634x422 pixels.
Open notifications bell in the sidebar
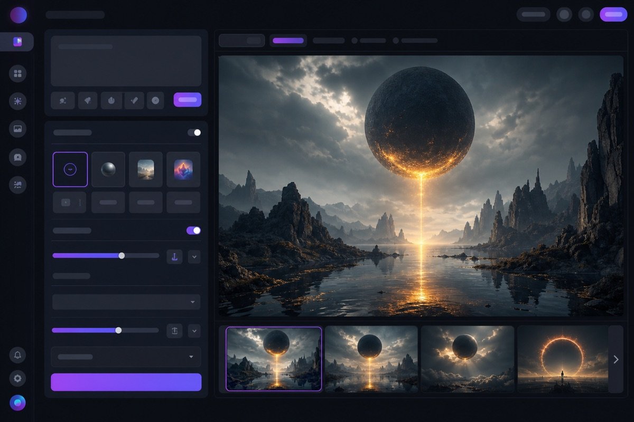pos(17,355)
